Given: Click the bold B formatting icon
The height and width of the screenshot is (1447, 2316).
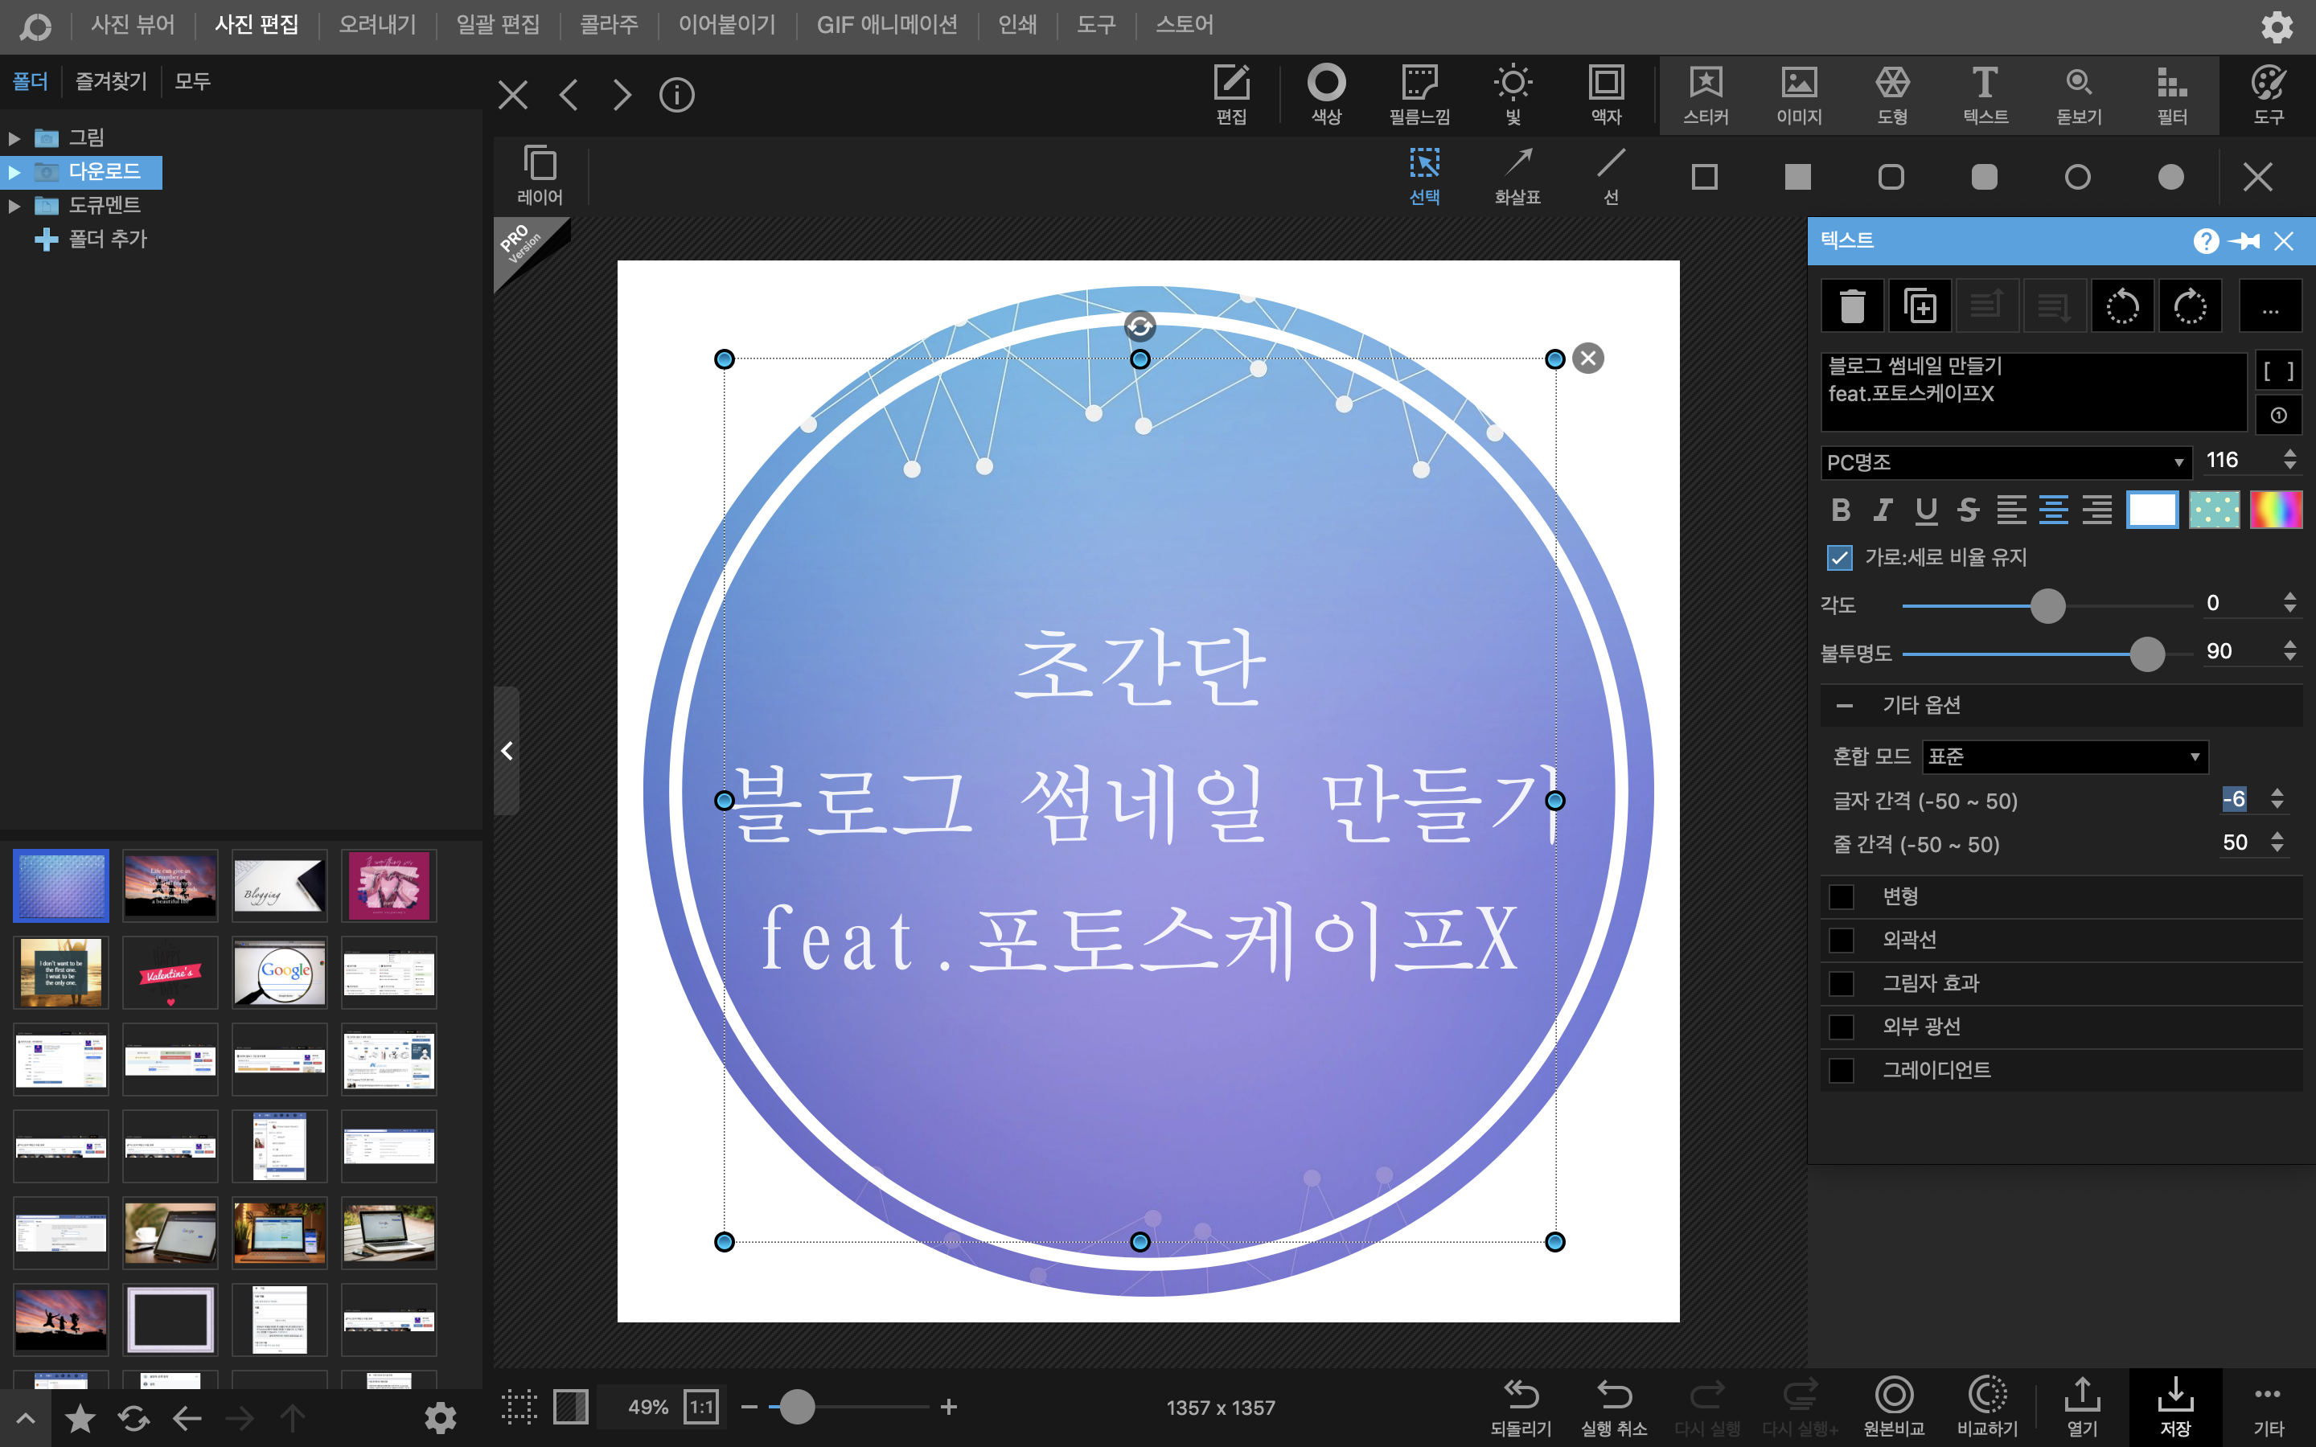Looking at the screenshot, I should pyautogui.click(x=1839, y=510).
